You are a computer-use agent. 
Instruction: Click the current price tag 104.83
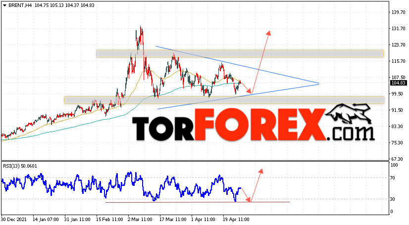398,83
